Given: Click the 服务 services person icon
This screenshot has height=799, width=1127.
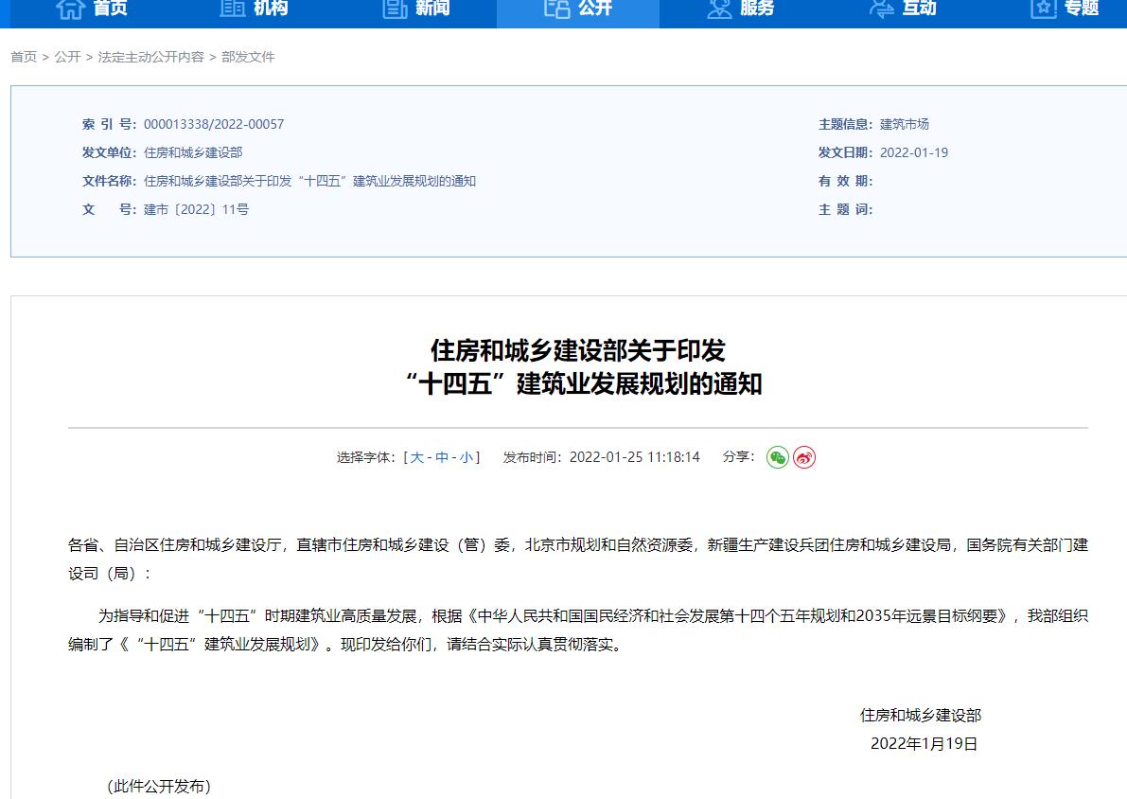Looking at the screenshot, I should coord(720,9).
